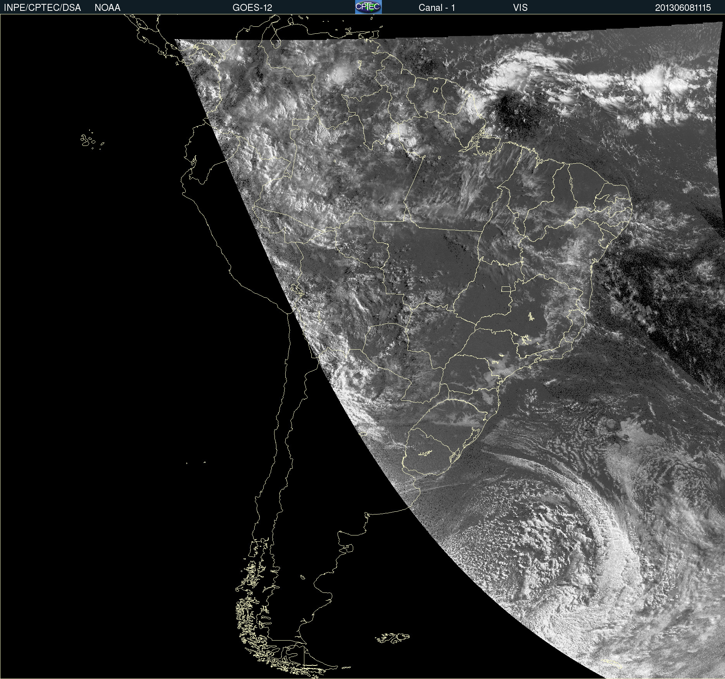Viewport: 725px width, 679px height.
Task: Click the INPE/CPTEC/DSA header label
Action: (x=42, y=8)
